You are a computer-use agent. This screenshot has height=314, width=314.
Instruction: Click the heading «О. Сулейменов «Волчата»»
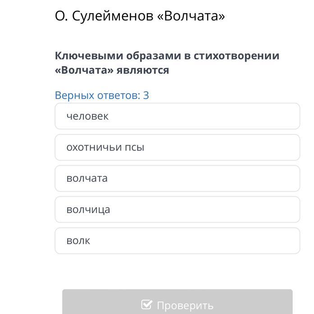click(140, 16)
